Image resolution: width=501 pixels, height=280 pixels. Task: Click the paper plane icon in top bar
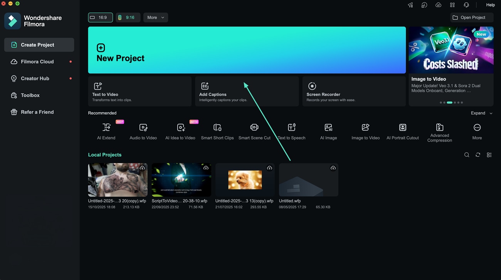(x=410, y=5)
